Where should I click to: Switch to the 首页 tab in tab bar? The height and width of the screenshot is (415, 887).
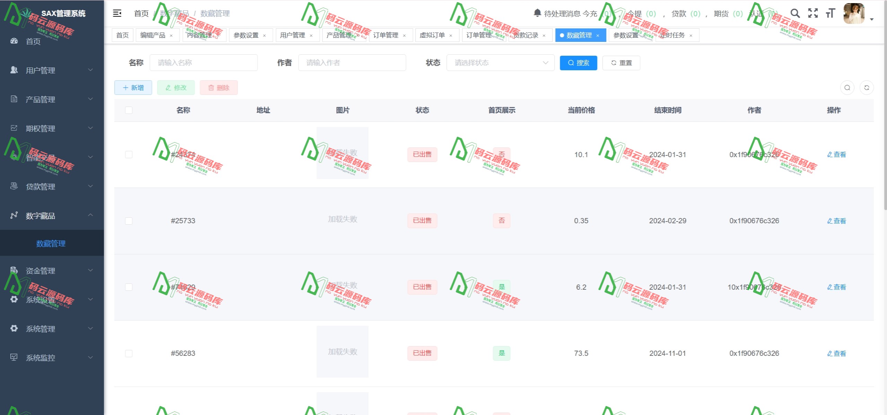[122, 35]
